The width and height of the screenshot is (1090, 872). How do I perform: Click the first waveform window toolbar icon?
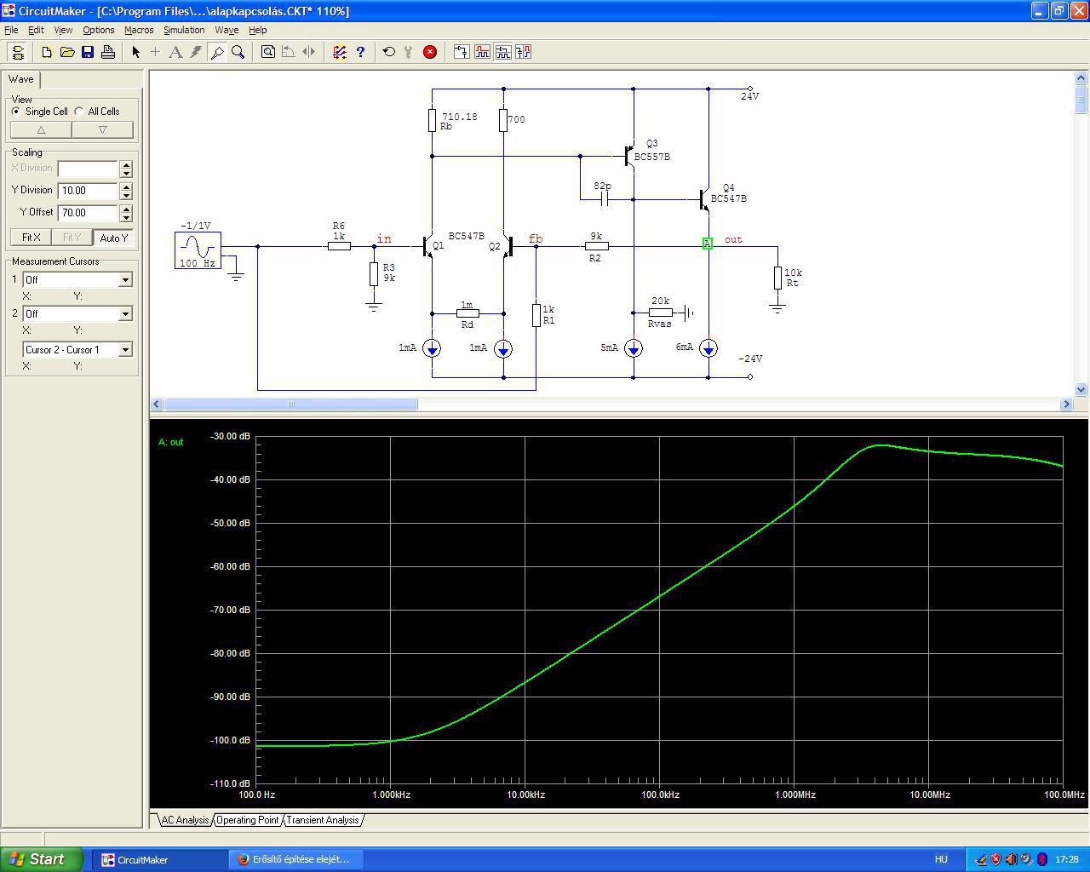point(462,52)
